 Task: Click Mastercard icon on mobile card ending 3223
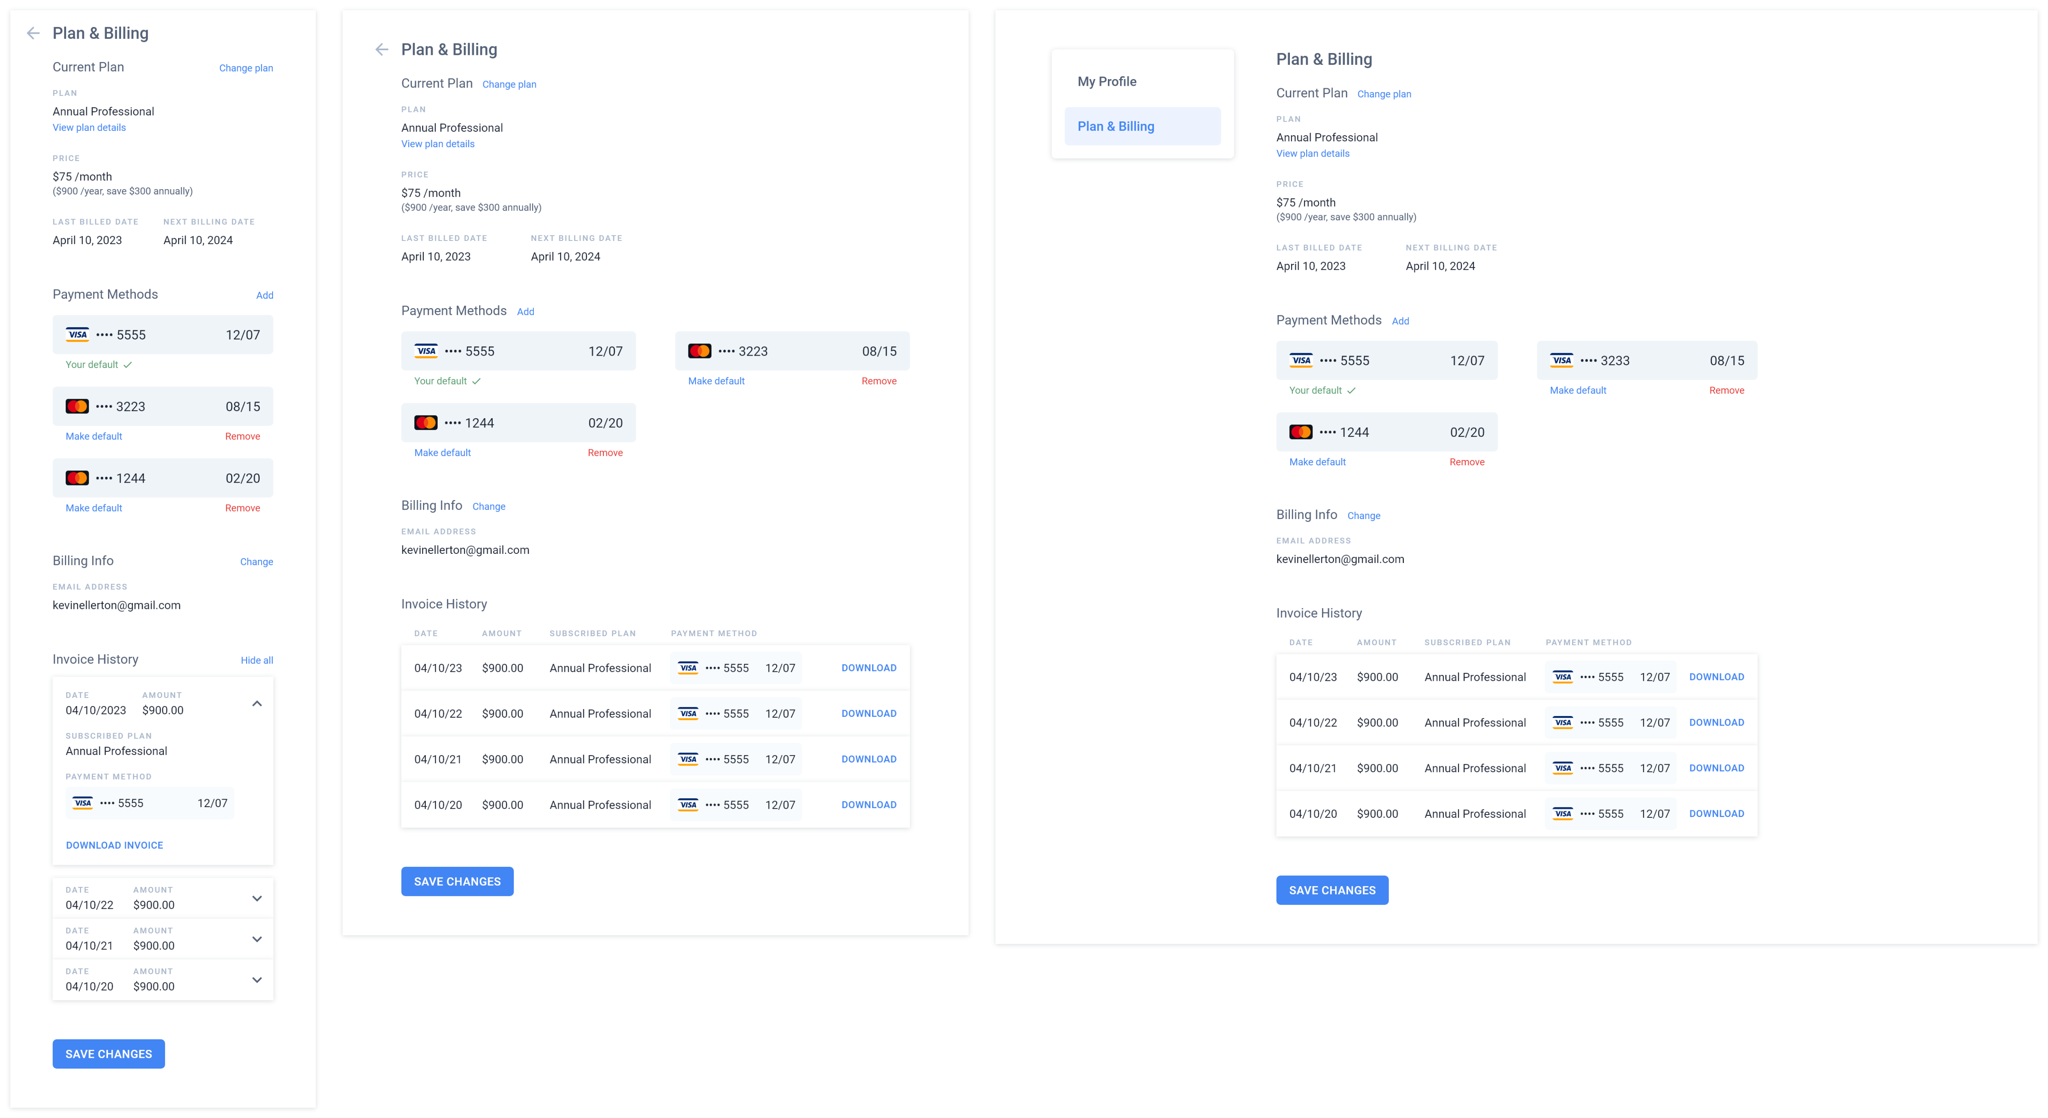point(77,406)
